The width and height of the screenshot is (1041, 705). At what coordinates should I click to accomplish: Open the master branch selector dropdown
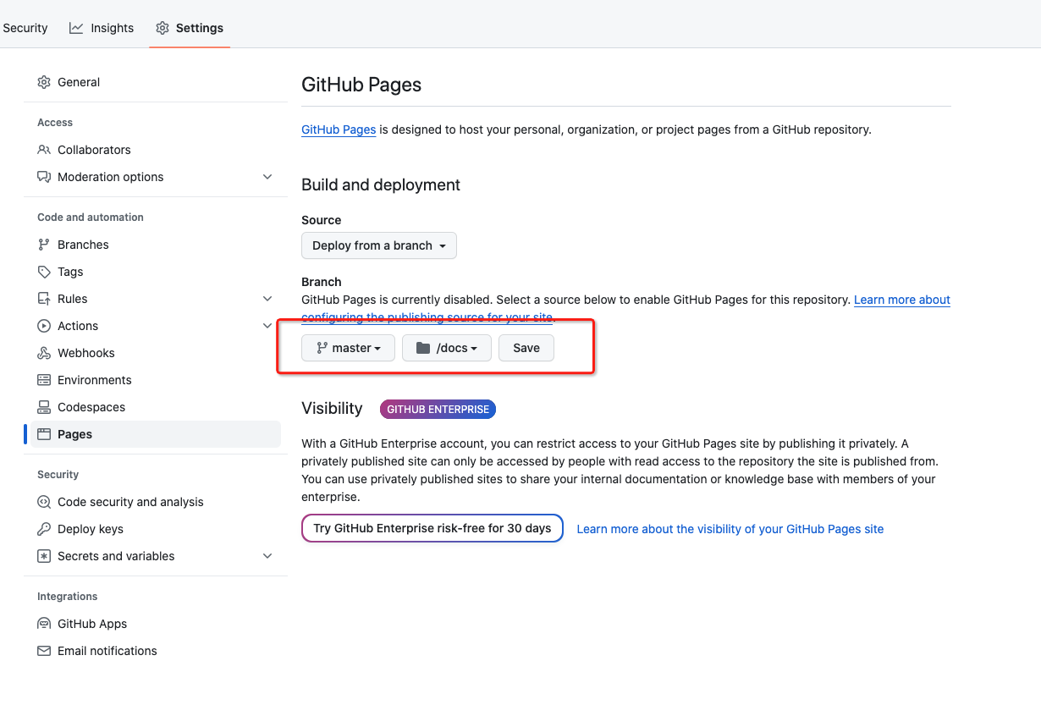tap(348, 348)
